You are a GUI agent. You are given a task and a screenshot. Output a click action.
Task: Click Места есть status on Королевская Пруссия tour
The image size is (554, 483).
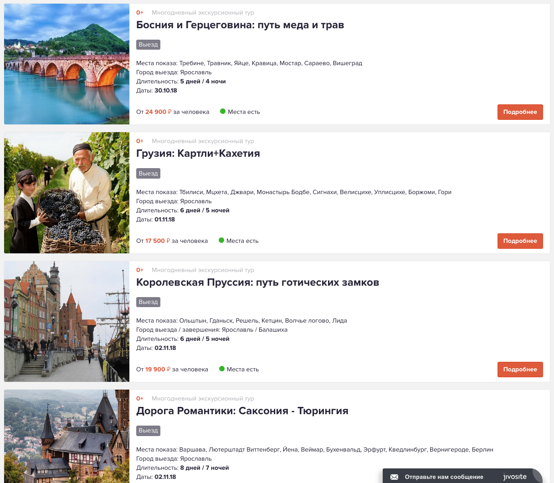(x=243, y=370)
